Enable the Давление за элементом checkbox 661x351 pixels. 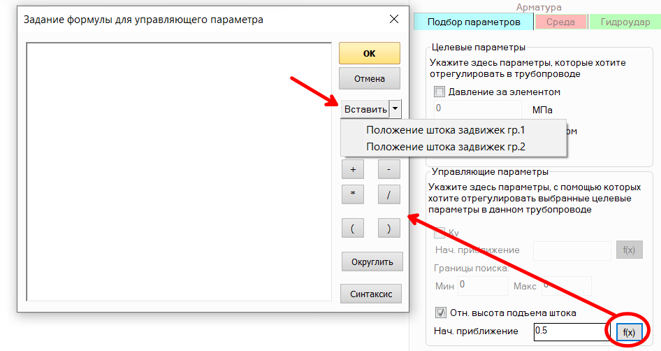point(440,92)
